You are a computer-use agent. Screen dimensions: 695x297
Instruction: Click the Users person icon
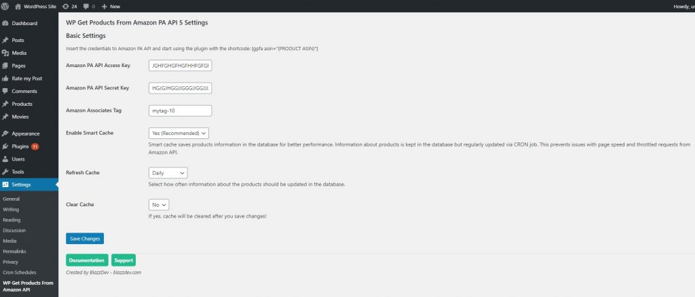[5, 159]
